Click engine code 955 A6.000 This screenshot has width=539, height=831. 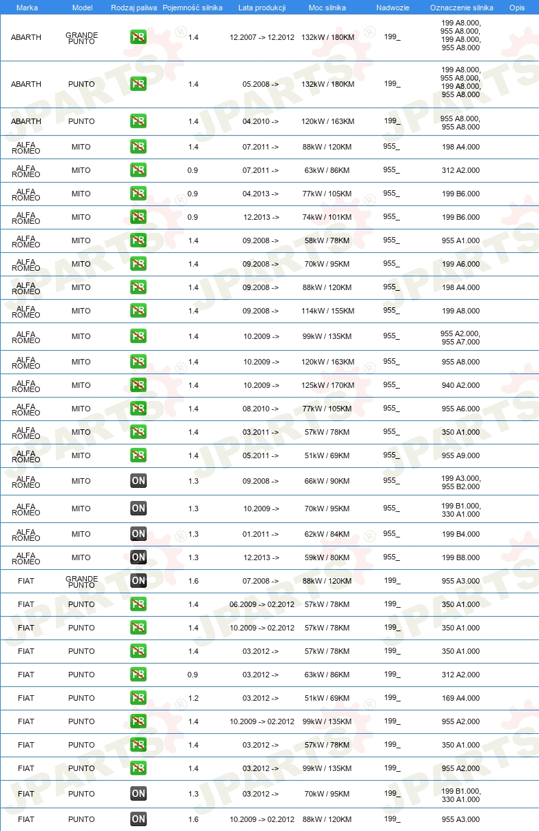click(x=461, y=409)
